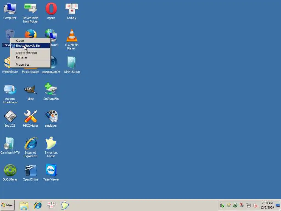Select the Symantec Ghost desktop icon
This screenshot has height=211, width=281.
[x=51, y=147]
